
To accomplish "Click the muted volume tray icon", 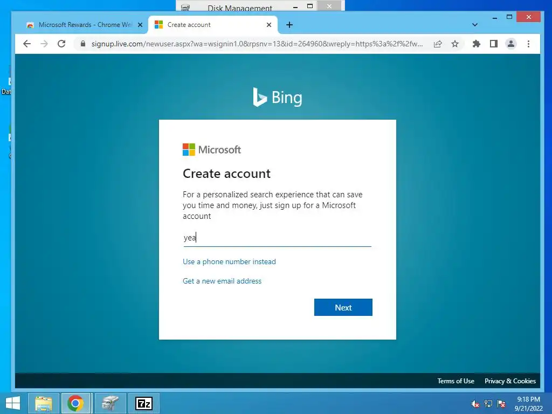I will coord(475,404).
